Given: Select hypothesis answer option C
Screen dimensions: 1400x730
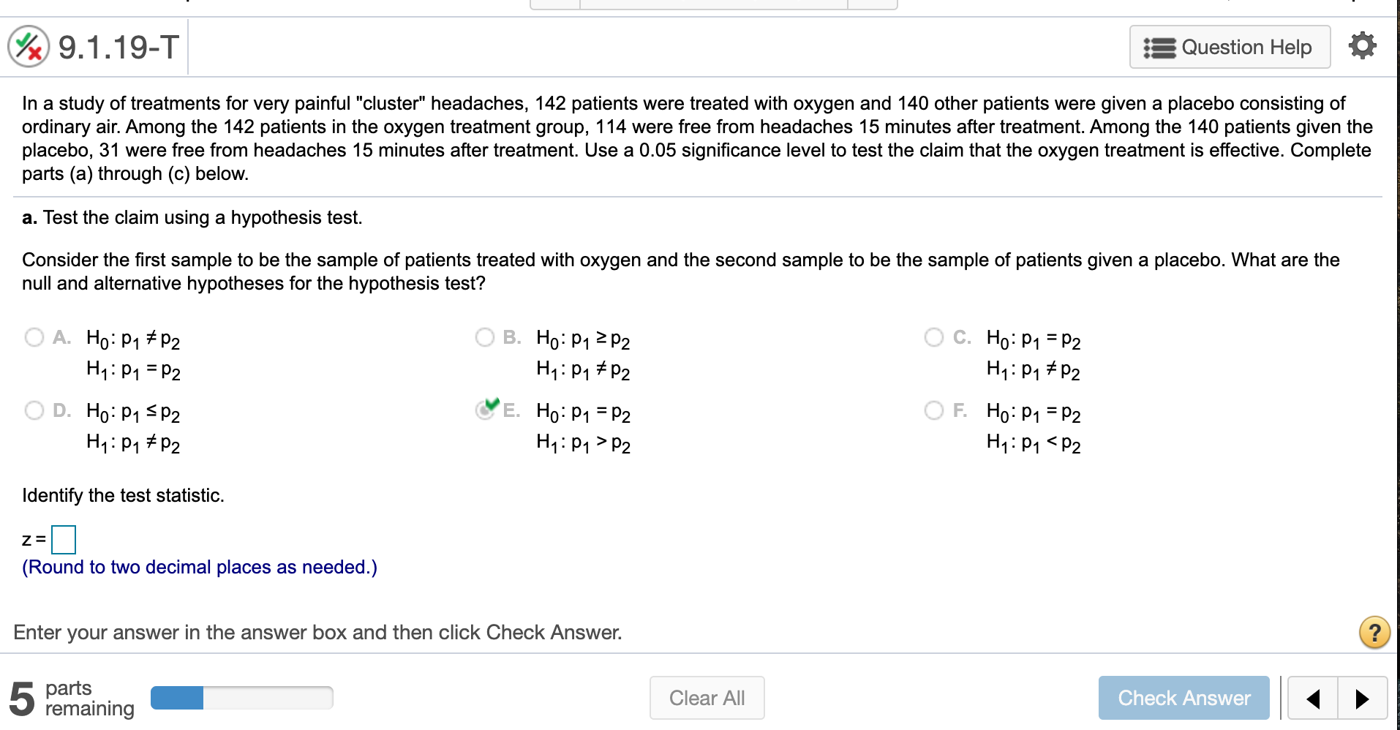Looking at the screenshot, I should (x=934, y=337).
